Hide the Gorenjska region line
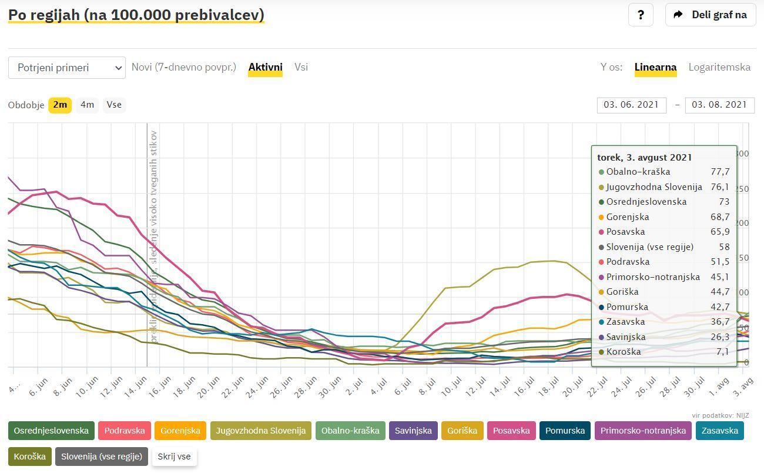Image resolution: width=764 pixels, height=473 pixels. click(180, 431)
